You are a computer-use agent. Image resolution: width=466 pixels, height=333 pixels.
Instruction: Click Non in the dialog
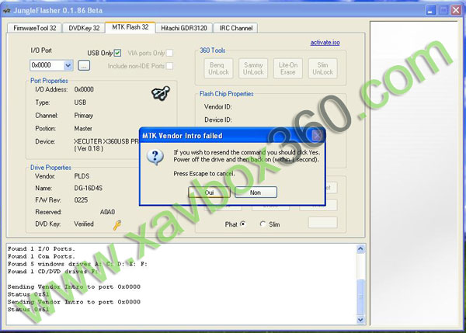pos(256,193)
